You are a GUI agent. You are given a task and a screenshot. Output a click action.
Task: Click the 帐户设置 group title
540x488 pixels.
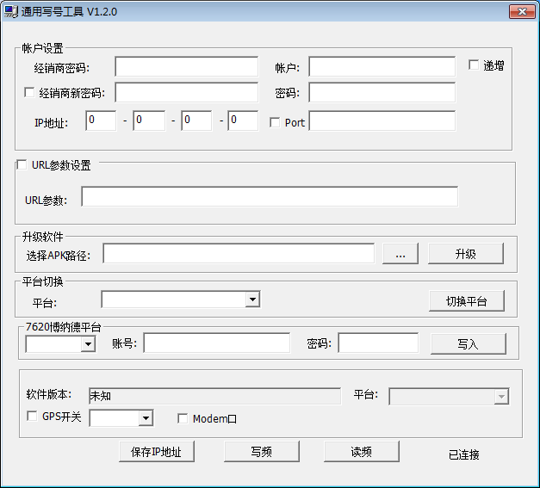pos(43,48)
